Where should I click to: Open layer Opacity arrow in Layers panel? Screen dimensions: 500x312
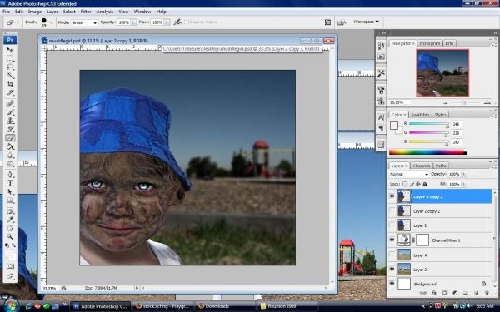[x=464, y=174]
